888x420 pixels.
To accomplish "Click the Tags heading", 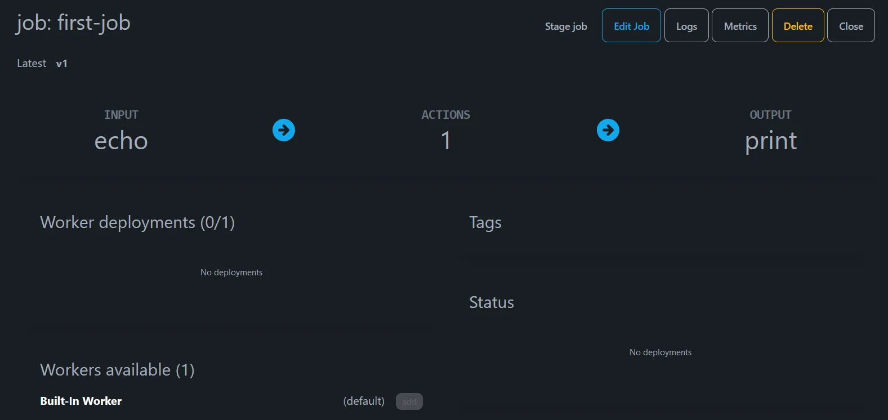I will coord(485,223).
